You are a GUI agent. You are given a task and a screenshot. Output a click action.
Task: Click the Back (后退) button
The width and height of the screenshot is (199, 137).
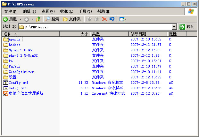click(10, 19)
